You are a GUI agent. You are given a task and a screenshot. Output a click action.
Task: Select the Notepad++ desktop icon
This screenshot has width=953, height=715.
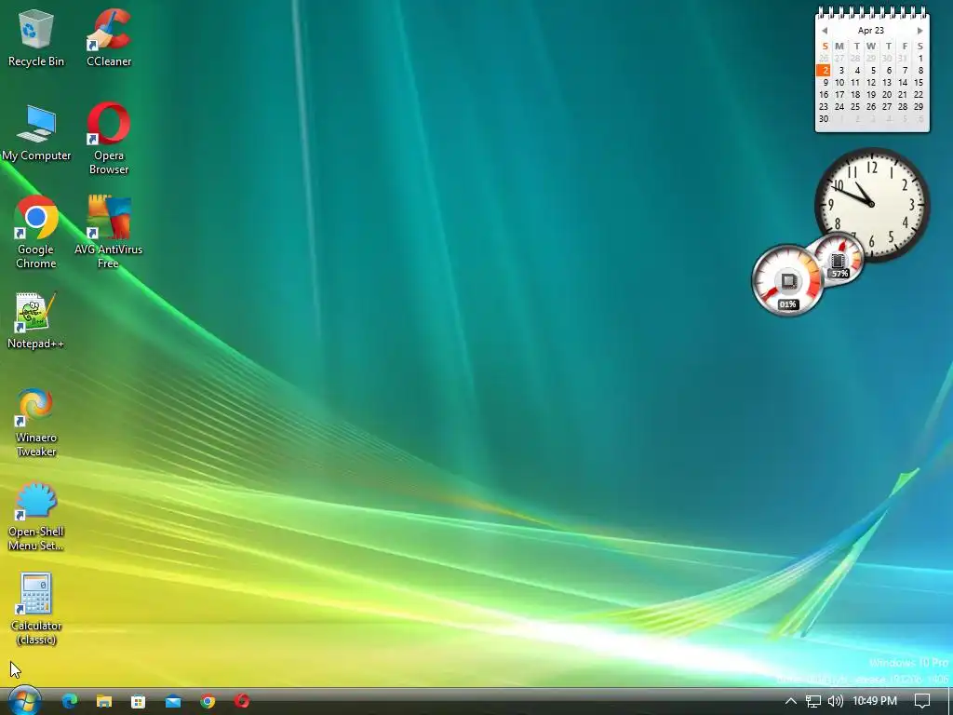(x=36, y=321)
